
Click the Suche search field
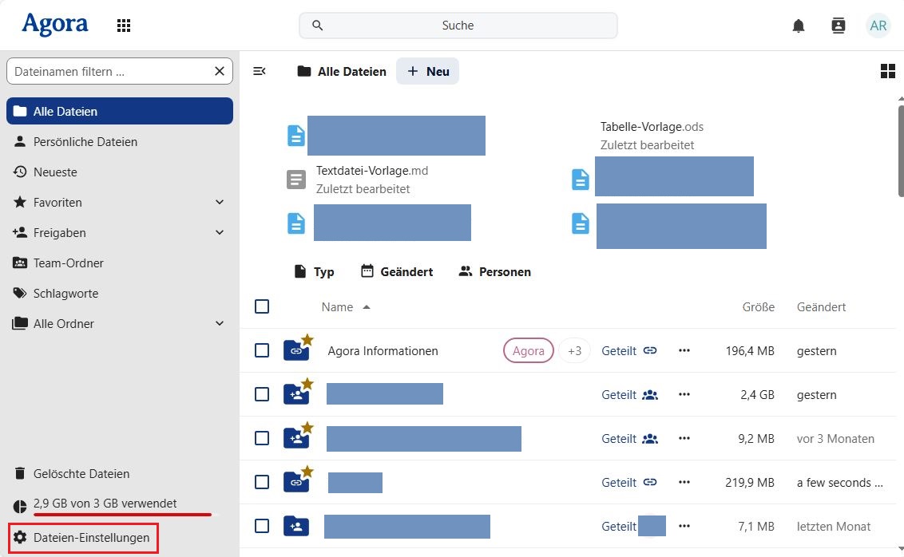click(458, 26)
